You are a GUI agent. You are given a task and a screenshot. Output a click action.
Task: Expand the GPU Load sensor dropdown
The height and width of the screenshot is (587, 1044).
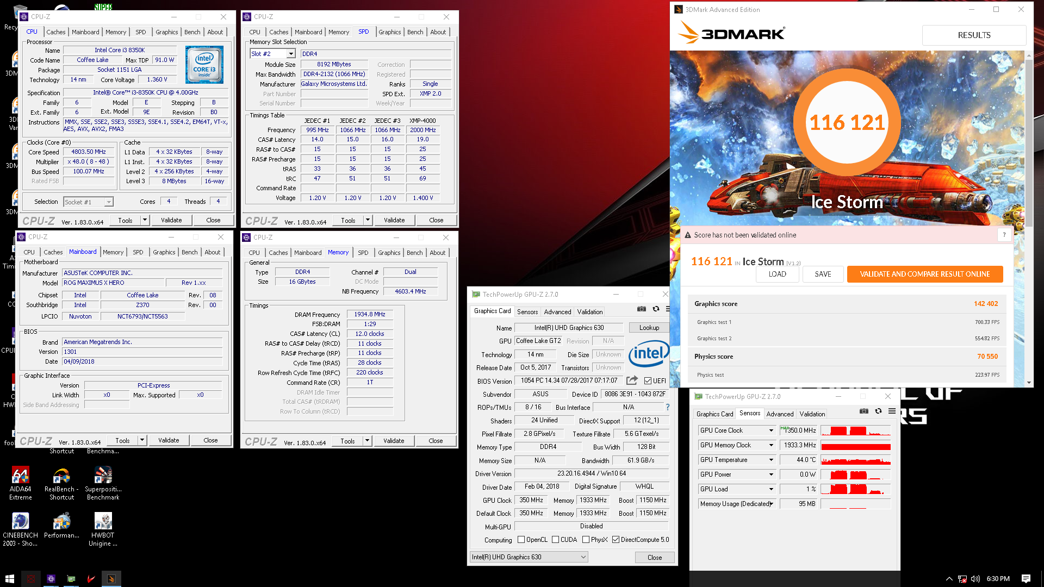[x=770, y=489]
